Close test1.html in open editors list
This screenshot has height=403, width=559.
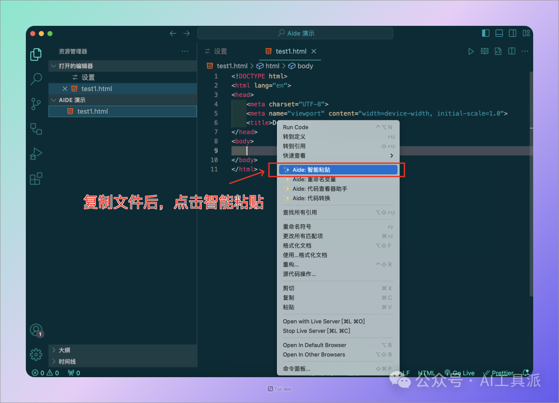click(65, 89)
